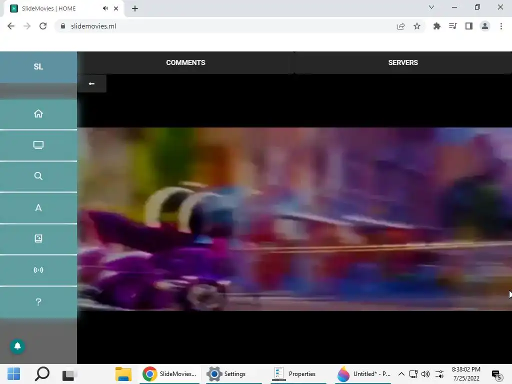The height and width of the screenshot is (384, 512).
Task: Reload the current page
Action: [43, 26]
